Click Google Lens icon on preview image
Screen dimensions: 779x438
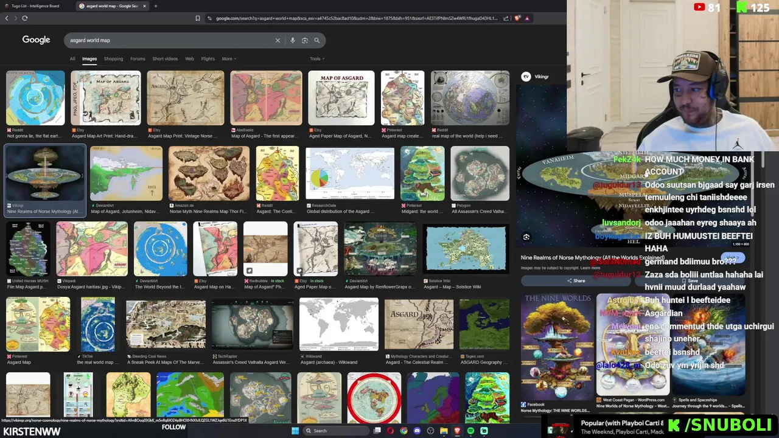tap(526, 237)
